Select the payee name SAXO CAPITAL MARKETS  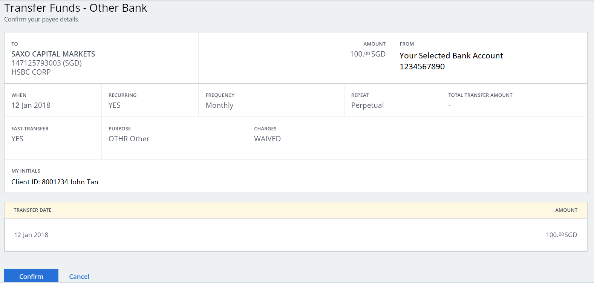[x=53, y=54]
